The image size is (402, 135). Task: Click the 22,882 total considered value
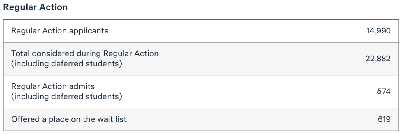[x=378, y=59]
